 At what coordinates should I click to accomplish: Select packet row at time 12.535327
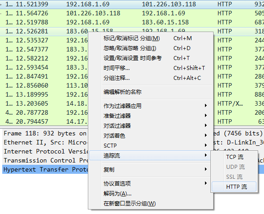pos(44,40)
